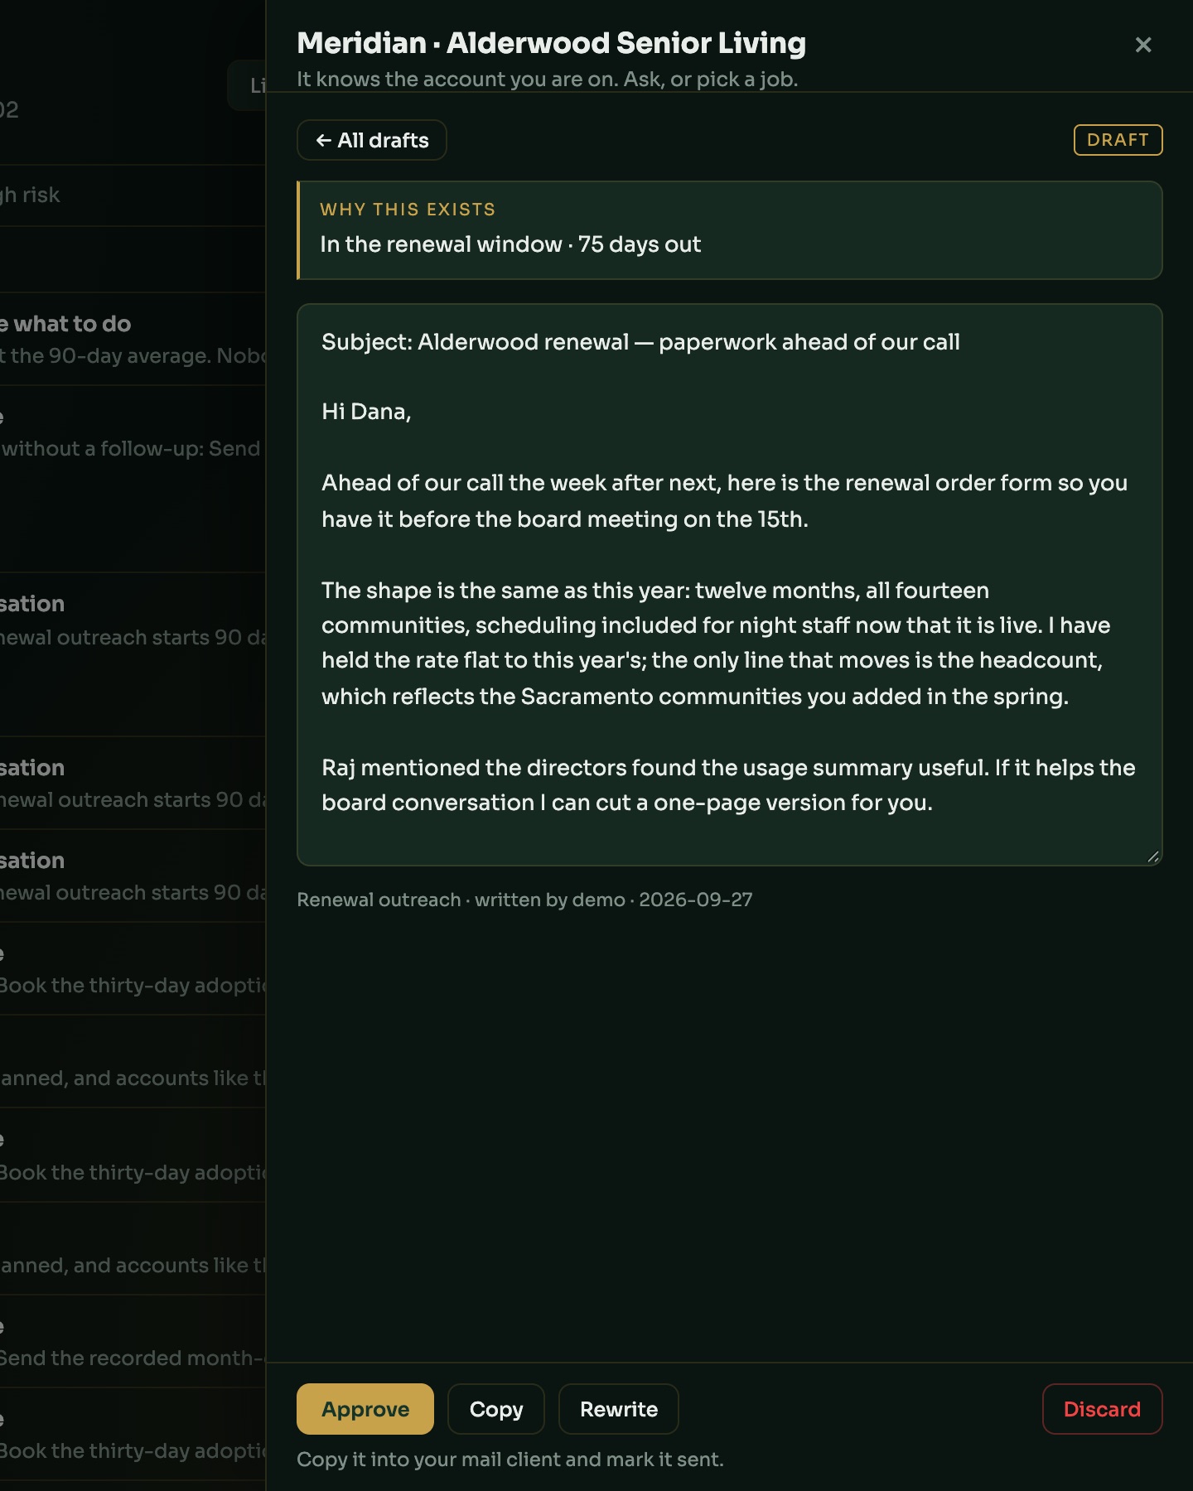
Task: Copy the draft email text
Action: pos(496,1409)
